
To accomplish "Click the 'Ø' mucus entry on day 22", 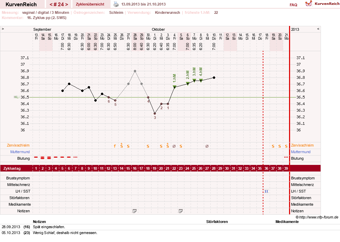I will pyautogui.click(x=174, y=146).
